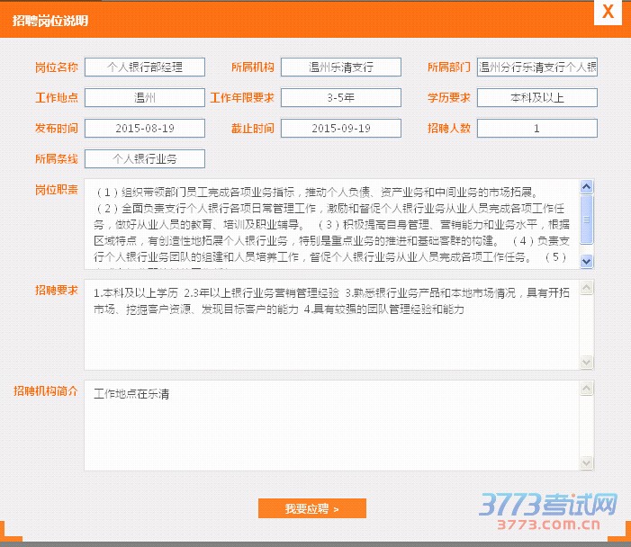Click the scroll up arrow in 招聘要求 box

click(x=586, y=288)
